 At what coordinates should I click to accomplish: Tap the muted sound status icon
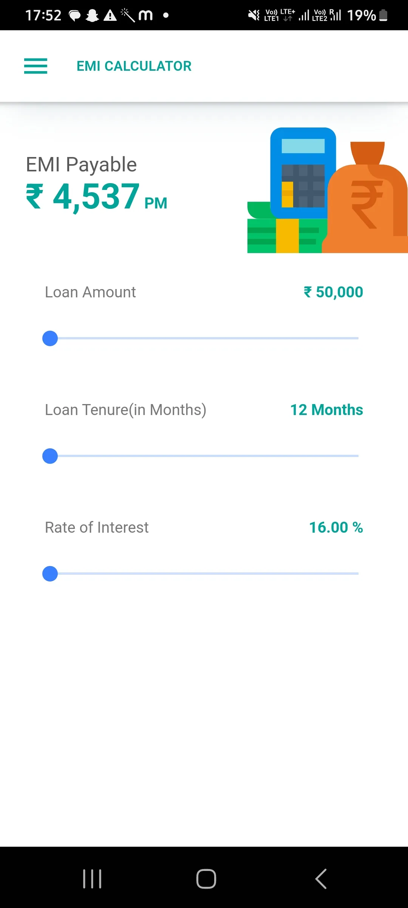pyautogui.click(x=253, y=15)
